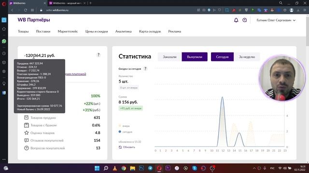Open the help icon beside the bell
Viewport: 309px width, 173px height.
(x=245, y=20)
